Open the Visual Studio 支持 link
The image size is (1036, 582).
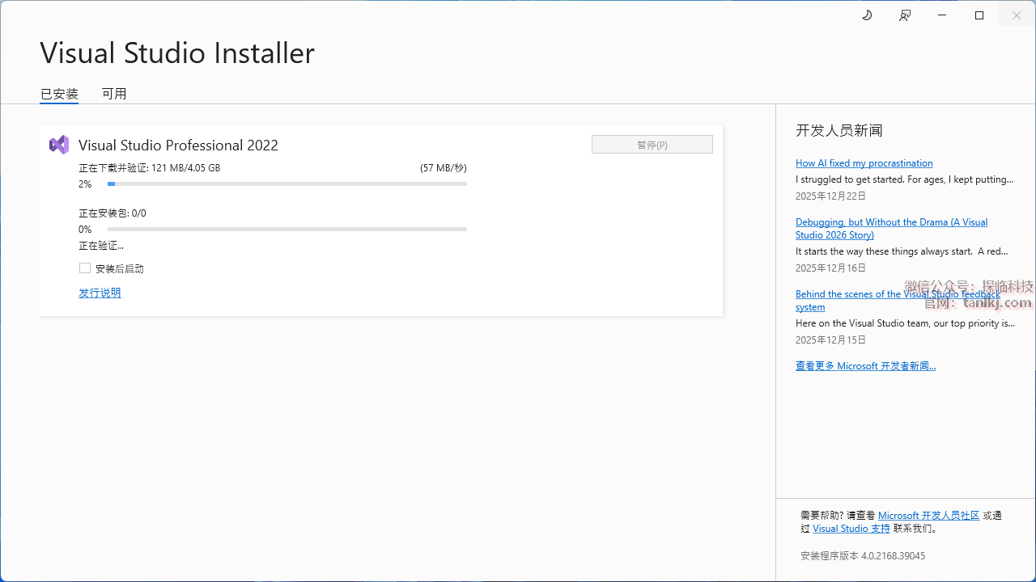point(851,529)
